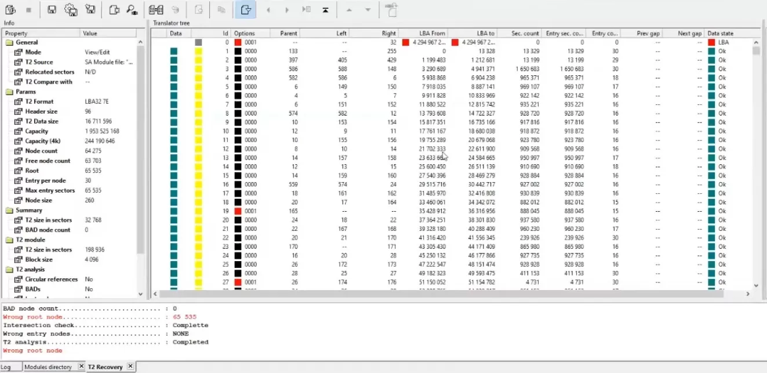Click the compare tables toolbar icon
767x373 pixels.
coord(155,9)
